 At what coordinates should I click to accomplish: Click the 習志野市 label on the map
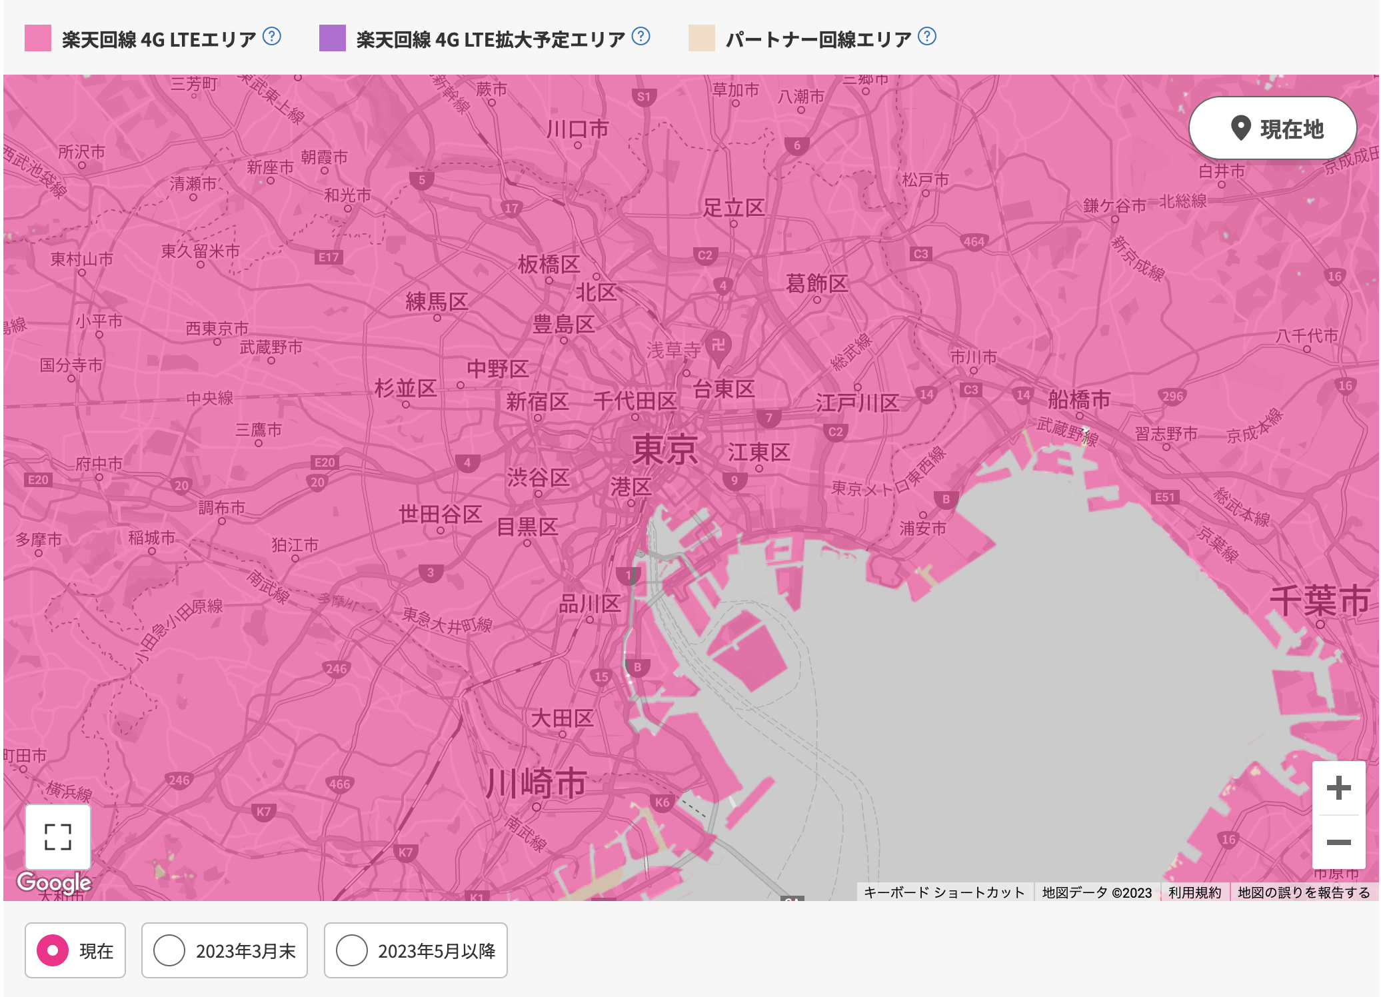(x=1166, y=433)
